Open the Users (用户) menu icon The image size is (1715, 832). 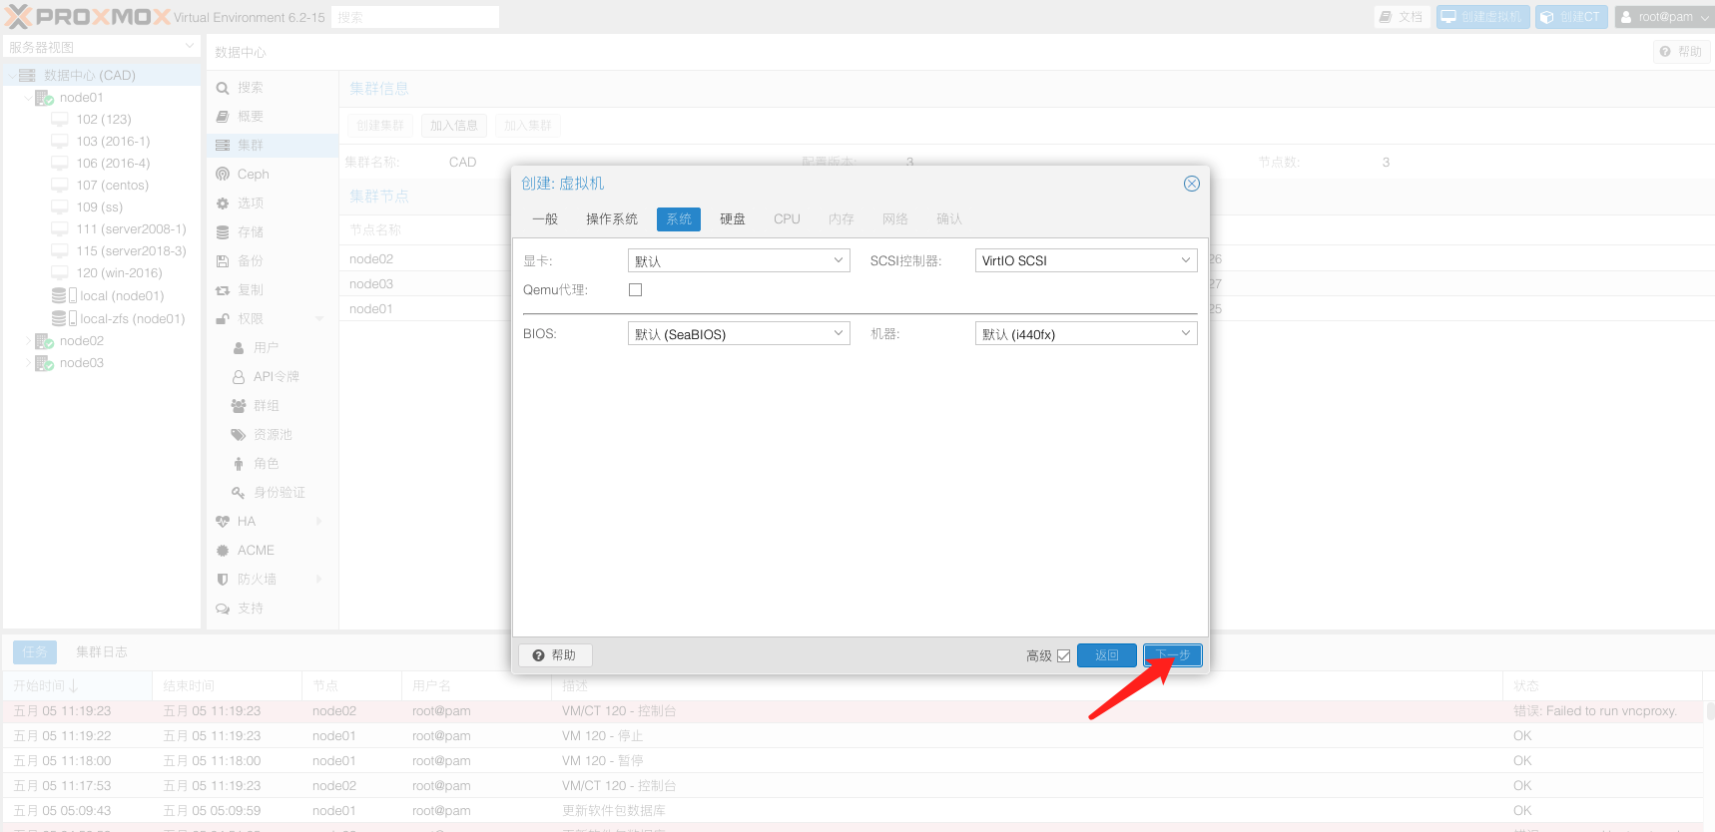[x=239, y=348]
